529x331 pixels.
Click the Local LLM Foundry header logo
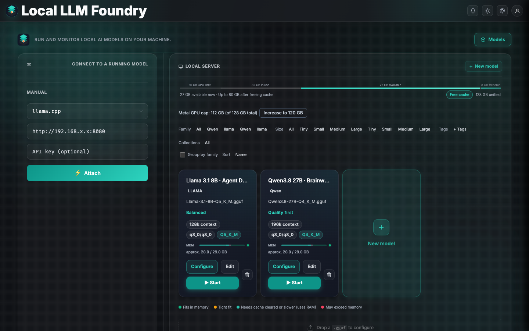point(12,11)
